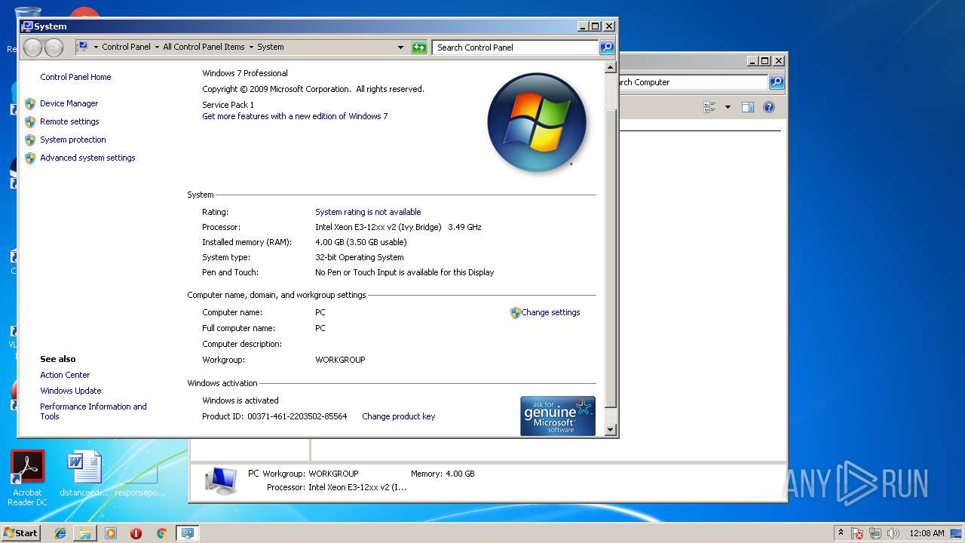Click the computer icon in the Computer window details pane
Image resolution: width=965 pixels, height=543 pixels.
(221, 480)
